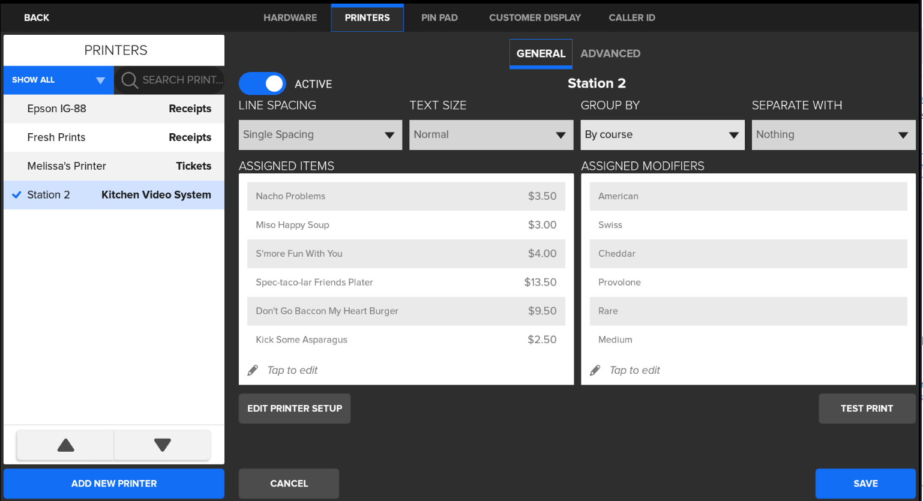Viewport: 923px width, 501px height.
Task: Switch to the Advanced tab
Action: (610, 53)
